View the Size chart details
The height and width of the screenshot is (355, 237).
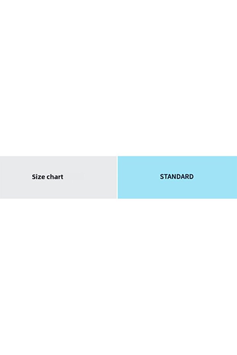(48, 177)
